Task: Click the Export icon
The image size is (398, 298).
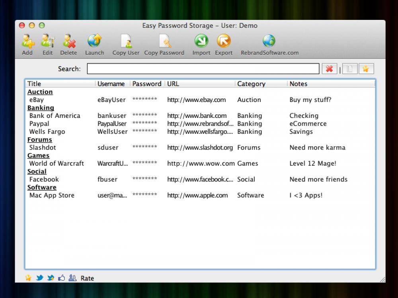Action: pyautogui.click(x=223, y=41)
